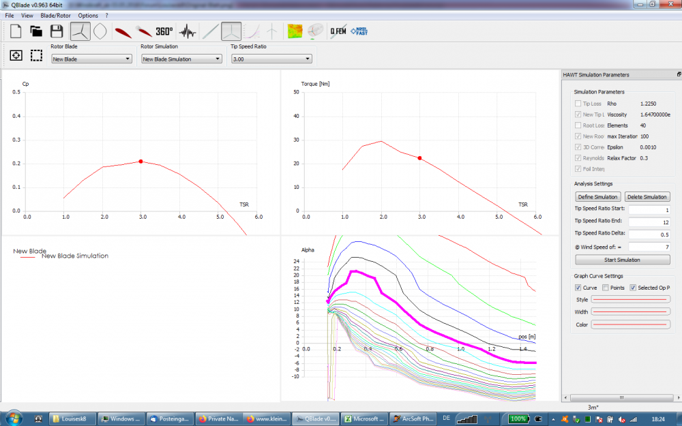Expand the Tip Speed Ratio dropdown
This screenshot has height=426, width=682.
pyautogui.click(x=271, y=59)
